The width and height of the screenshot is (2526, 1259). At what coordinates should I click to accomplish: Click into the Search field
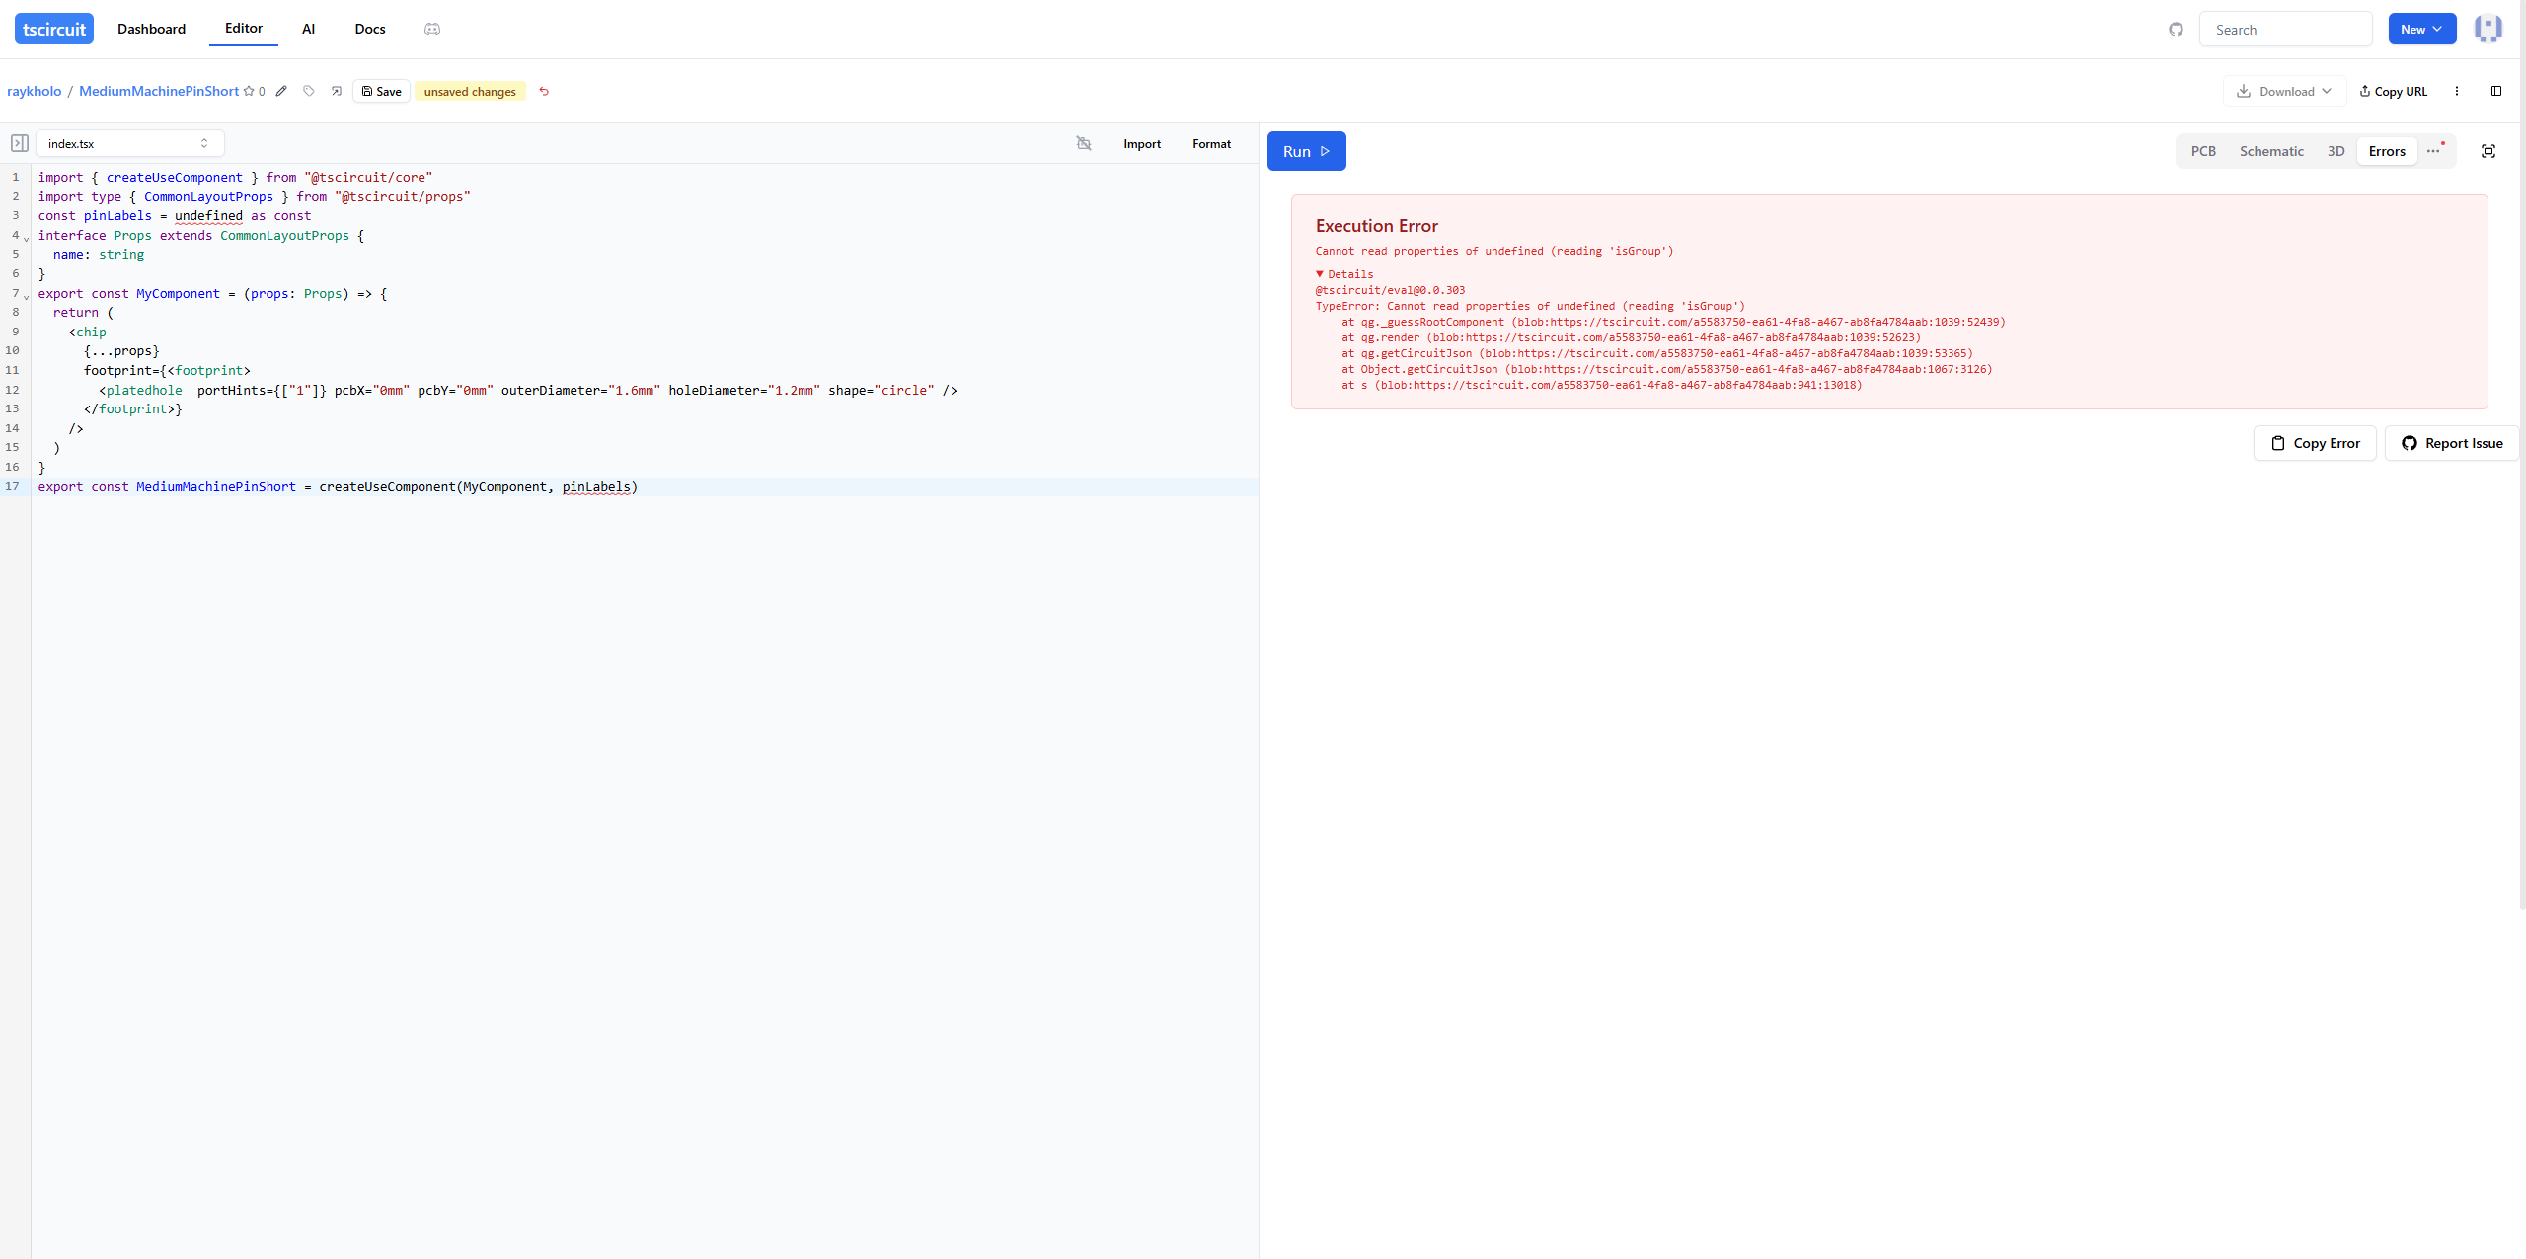click(x=2284, y=30)
